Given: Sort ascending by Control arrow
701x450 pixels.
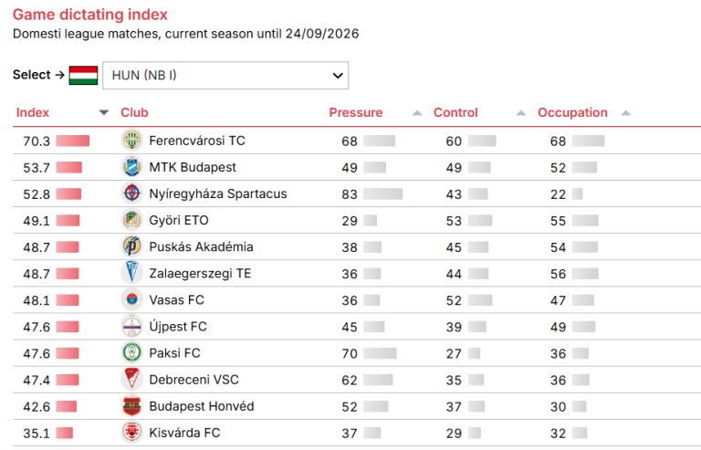Looking at the screenshot, I should click(521, 112).
